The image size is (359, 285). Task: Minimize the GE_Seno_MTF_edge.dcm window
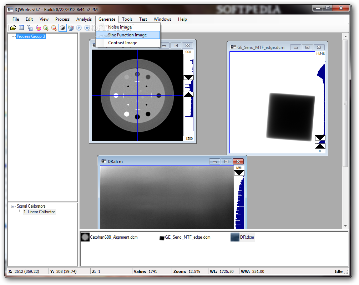click(295, 47)
